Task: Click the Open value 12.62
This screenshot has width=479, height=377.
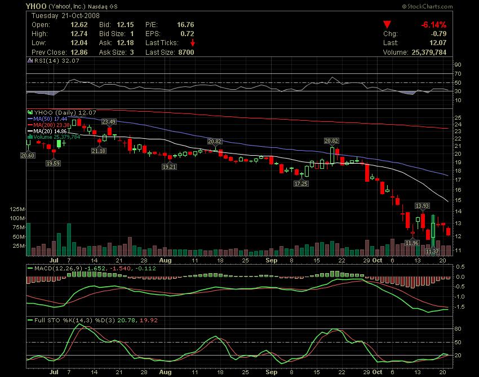Action: click(x=79, y=25)
